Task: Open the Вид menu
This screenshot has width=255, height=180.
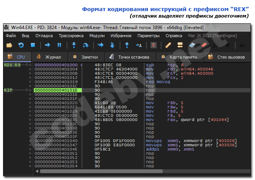Action: [25, 36]
